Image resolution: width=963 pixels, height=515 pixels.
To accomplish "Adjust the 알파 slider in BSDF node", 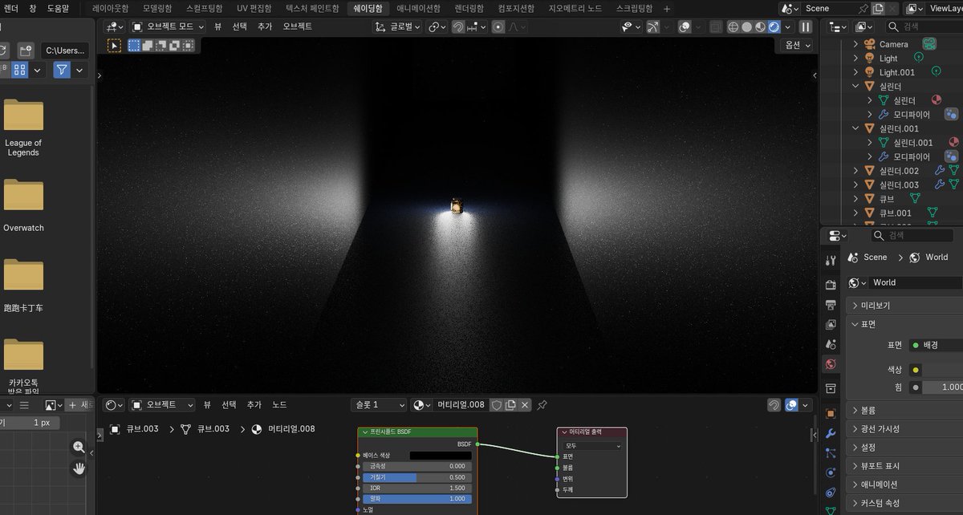I will click(x=416, y=498).
